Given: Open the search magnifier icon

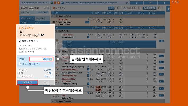Looking at the screenshot, I should pos(62,3).
